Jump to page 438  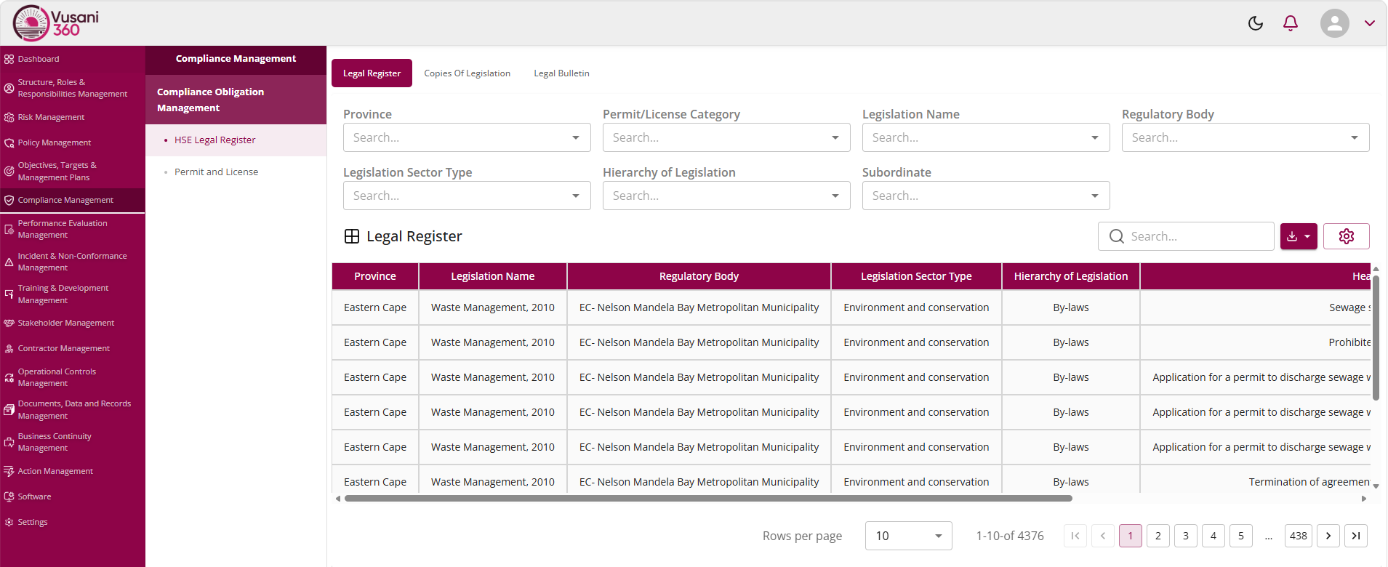[x=1299, y=536]
